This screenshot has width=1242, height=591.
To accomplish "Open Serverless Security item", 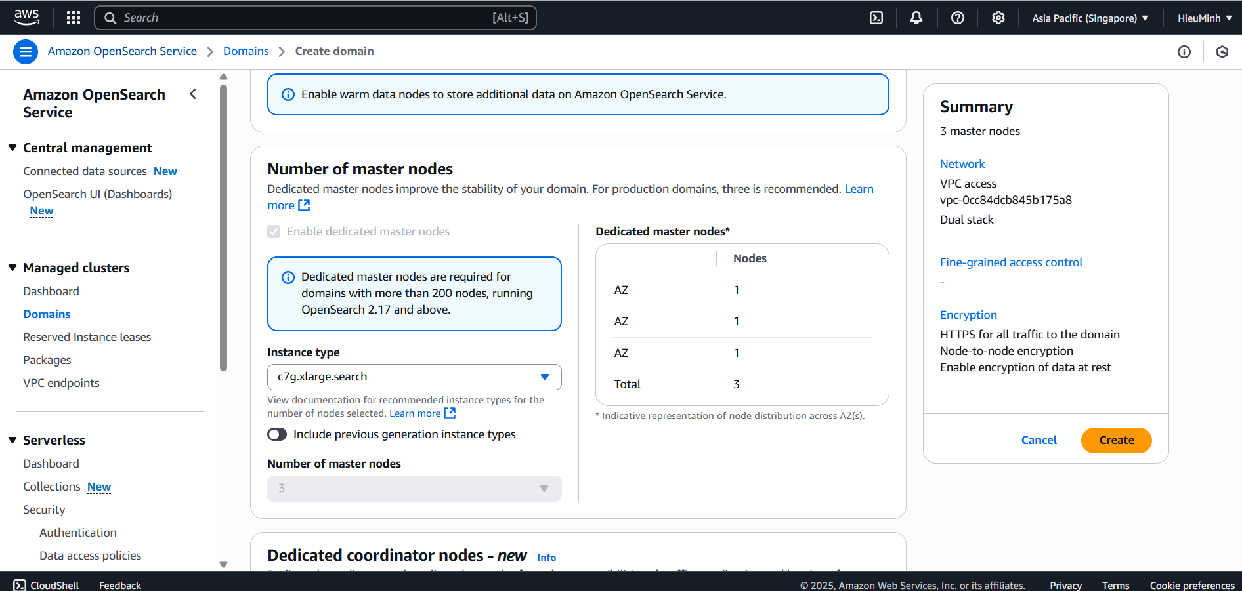I will (44, 510).
